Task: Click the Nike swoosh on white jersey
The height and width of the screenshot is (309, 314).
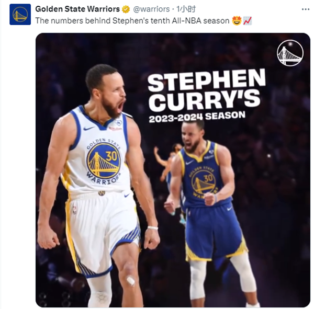Action: [88, 128]
